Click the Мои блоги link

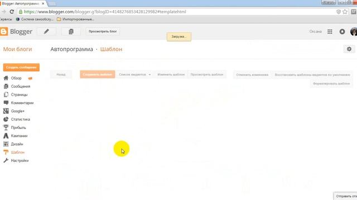click(17, 49)
